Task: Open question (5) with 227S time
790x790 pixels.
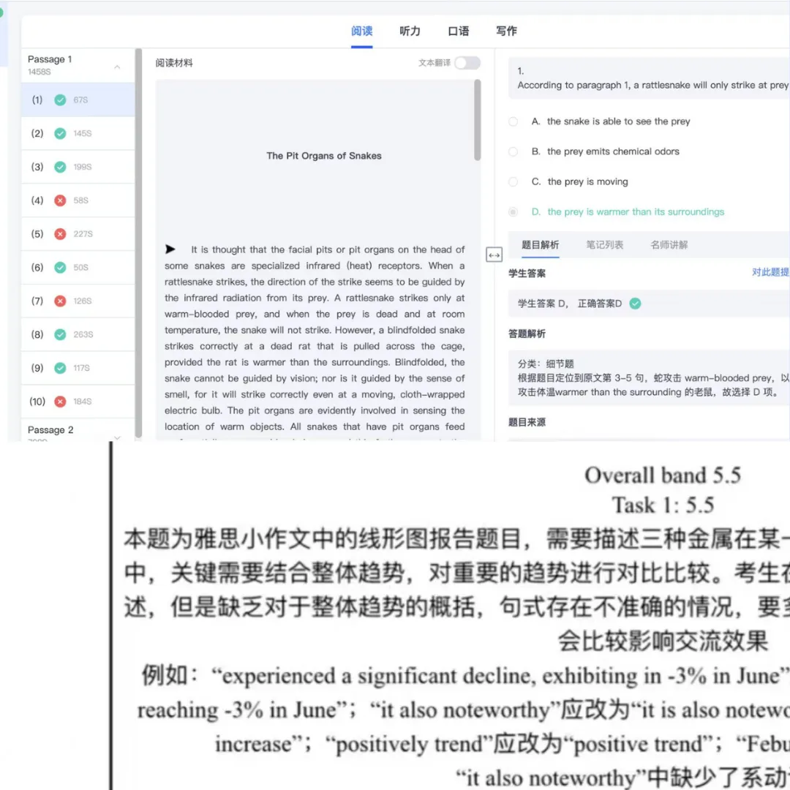Action: (78, 234)
